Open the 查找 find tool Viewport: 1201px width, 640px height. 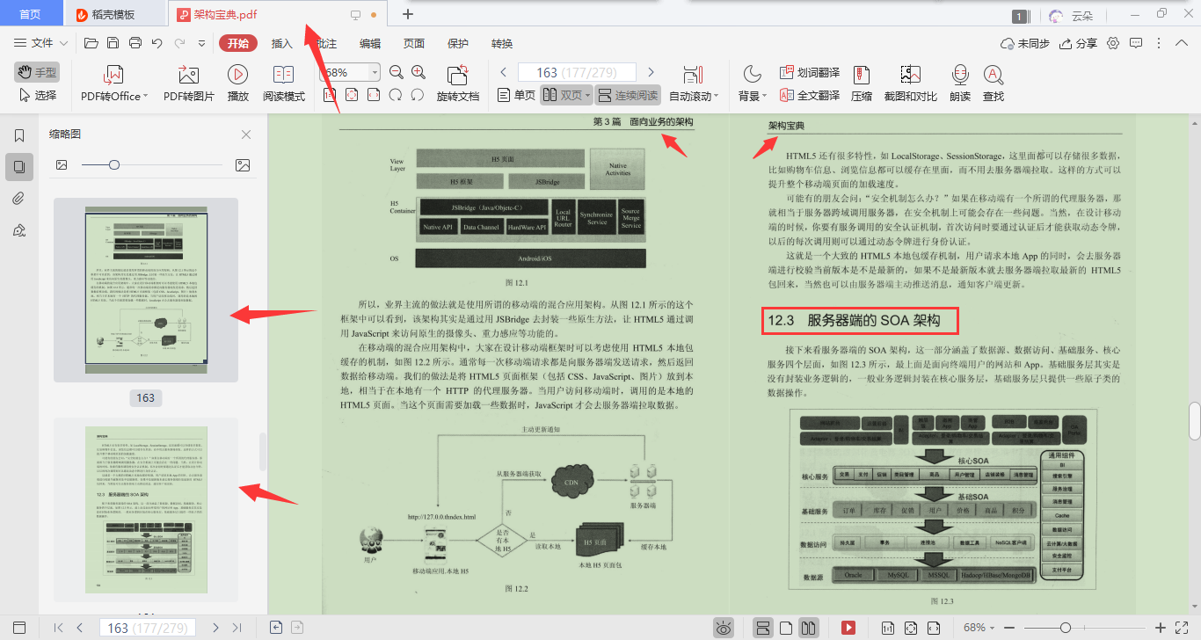(x=994, y=84)
